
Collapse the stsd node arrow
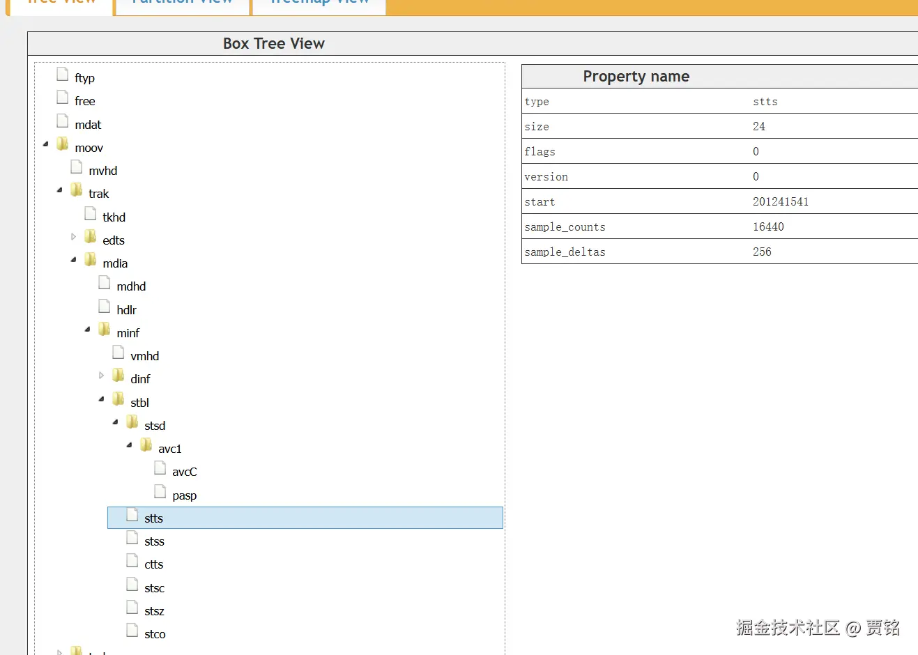click(116, 422)
